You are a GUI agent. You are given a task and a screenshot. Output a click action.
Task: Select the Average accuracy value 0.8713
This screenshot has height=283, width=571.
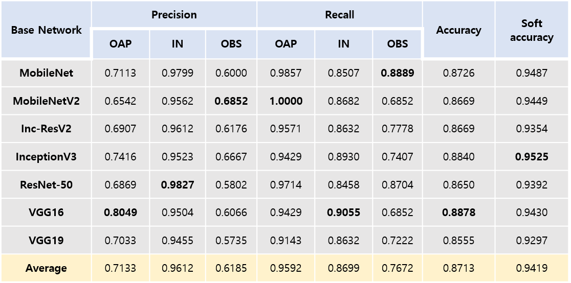tap(458, 268)
